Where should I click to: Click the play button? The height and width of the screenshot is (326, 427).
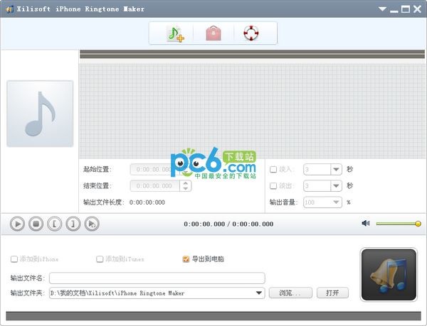point(17,224)
